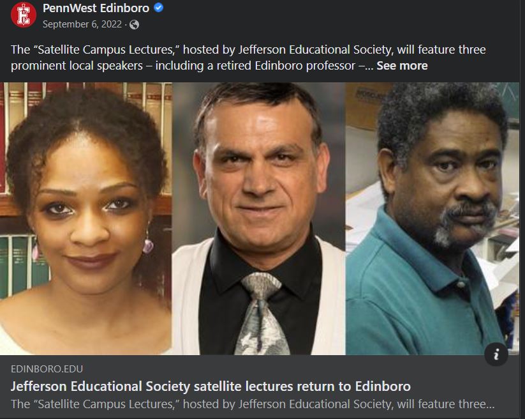This screenshot has height=419, width=525.
Task: Click the public audience globe icon
Action: tap(134, 25)
